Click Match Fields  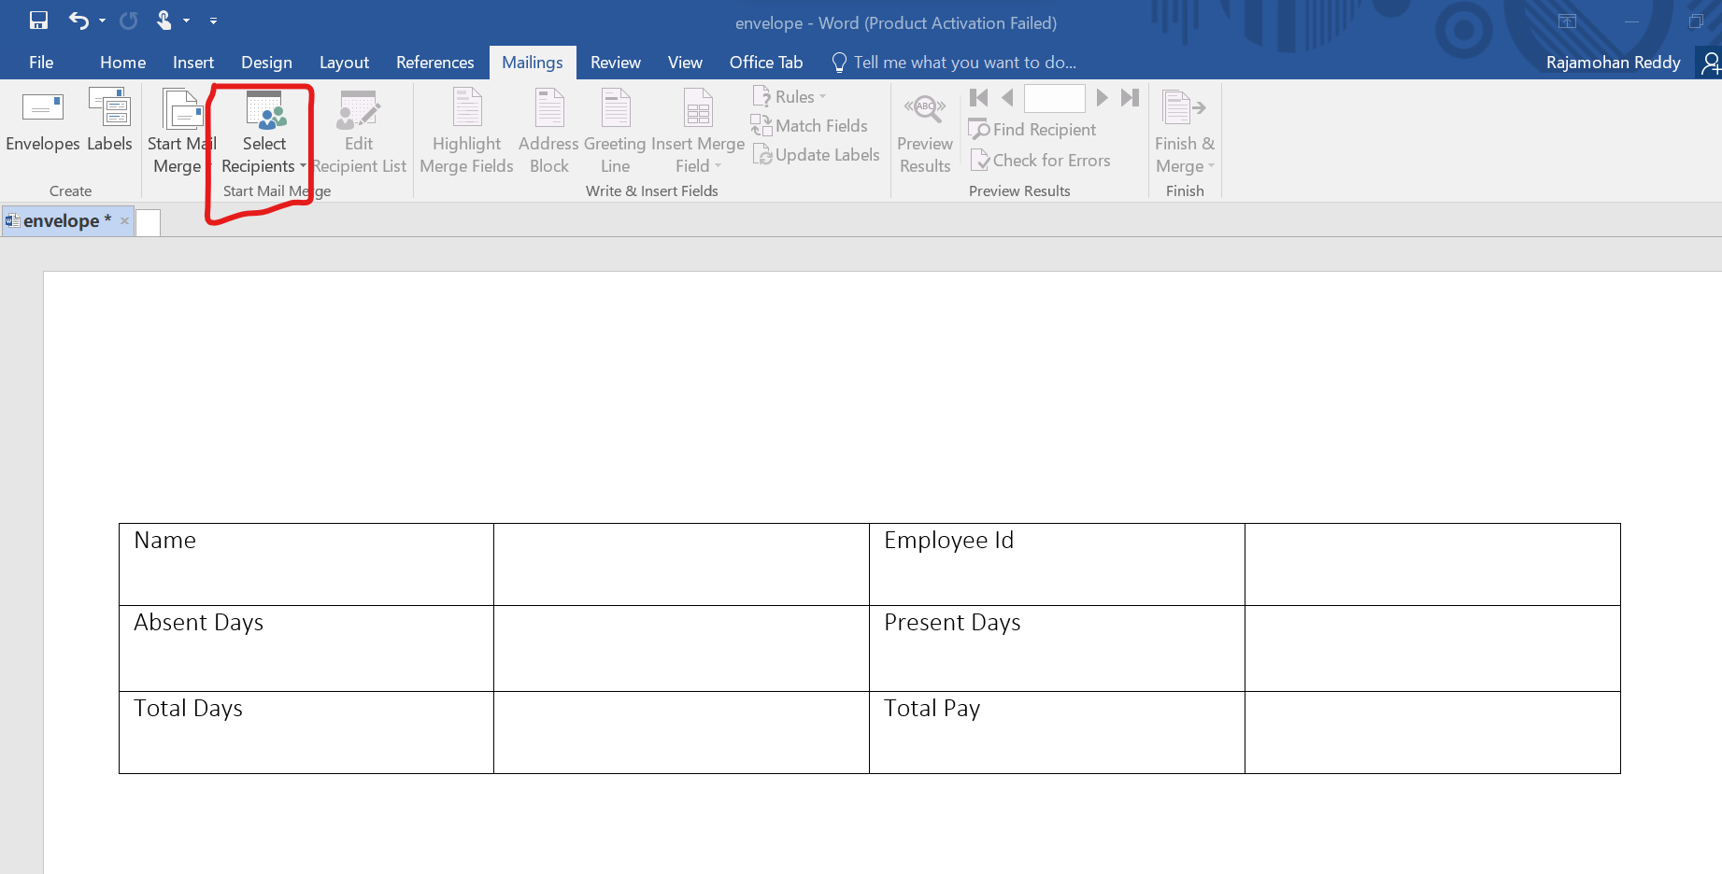click(x=810, y=126)
